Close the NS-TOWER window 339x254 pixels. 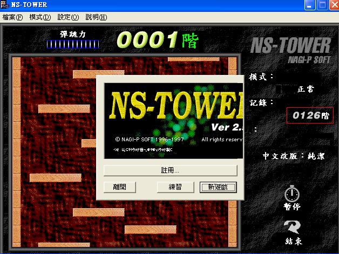point(334,5)
